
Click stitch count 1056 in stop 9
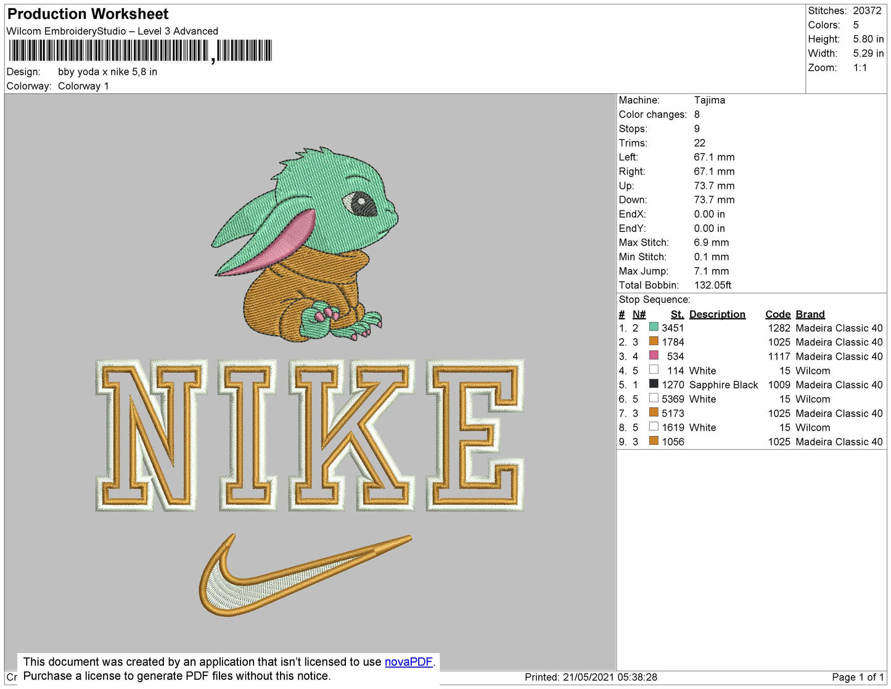(x=673, y=442)
